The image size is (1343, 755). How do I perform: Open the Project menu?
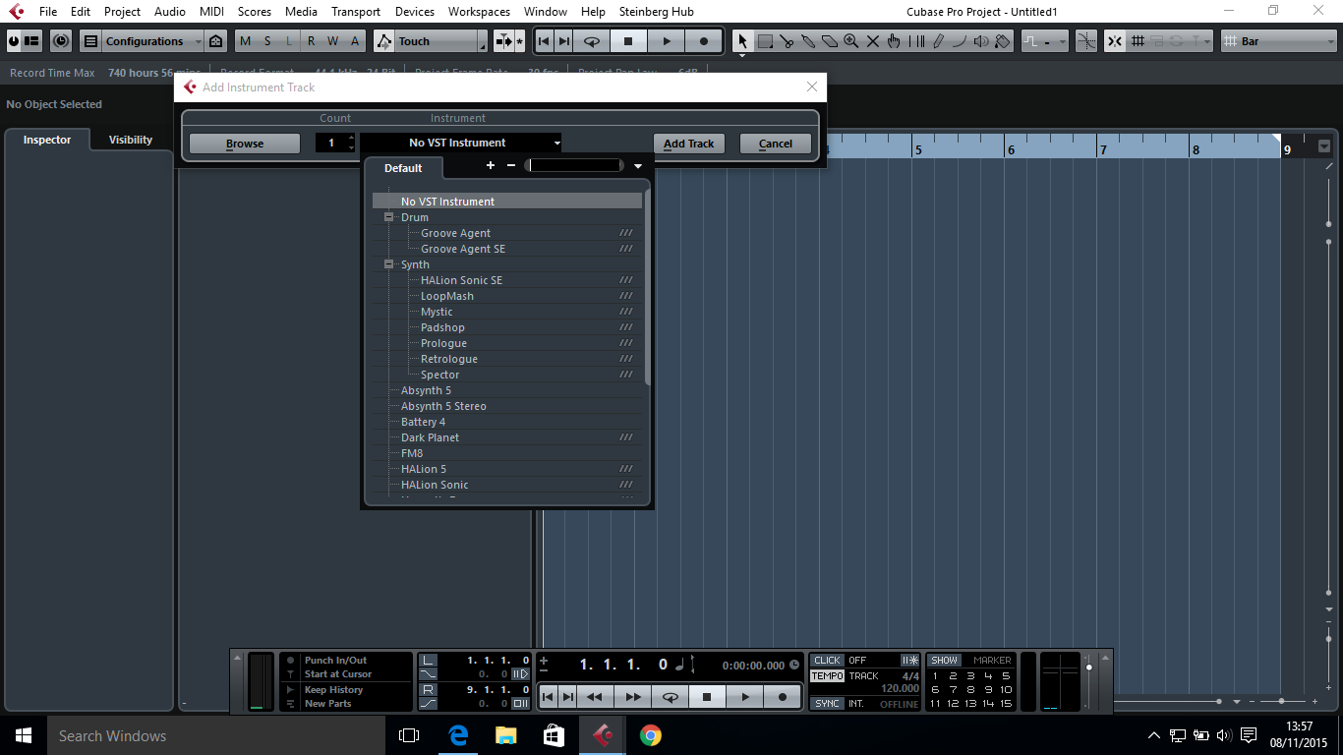point(122,12)
